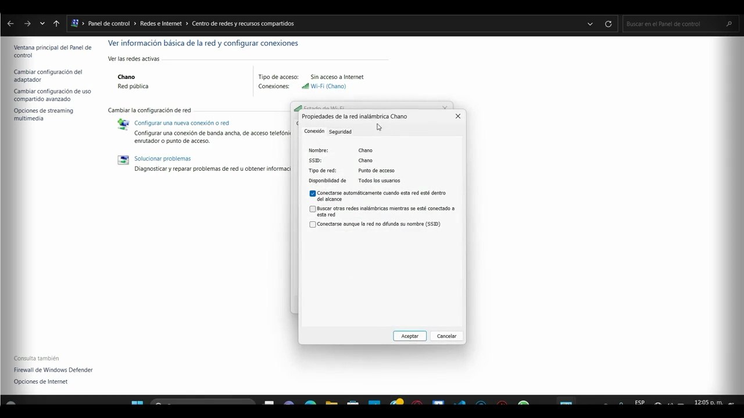This screenshot has height=418, width=744.
Task: Enable Buscar otras redes inalámbricas checkbox
Action: click(313, 209)
